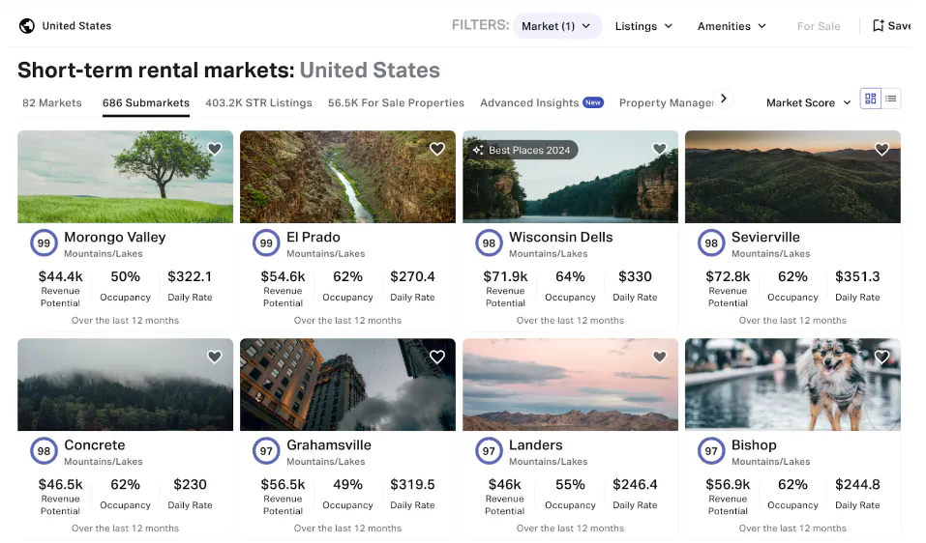Favorite the Bishop card heart
Viewport: 926px width, 543px height.
(x=881, y=357)
